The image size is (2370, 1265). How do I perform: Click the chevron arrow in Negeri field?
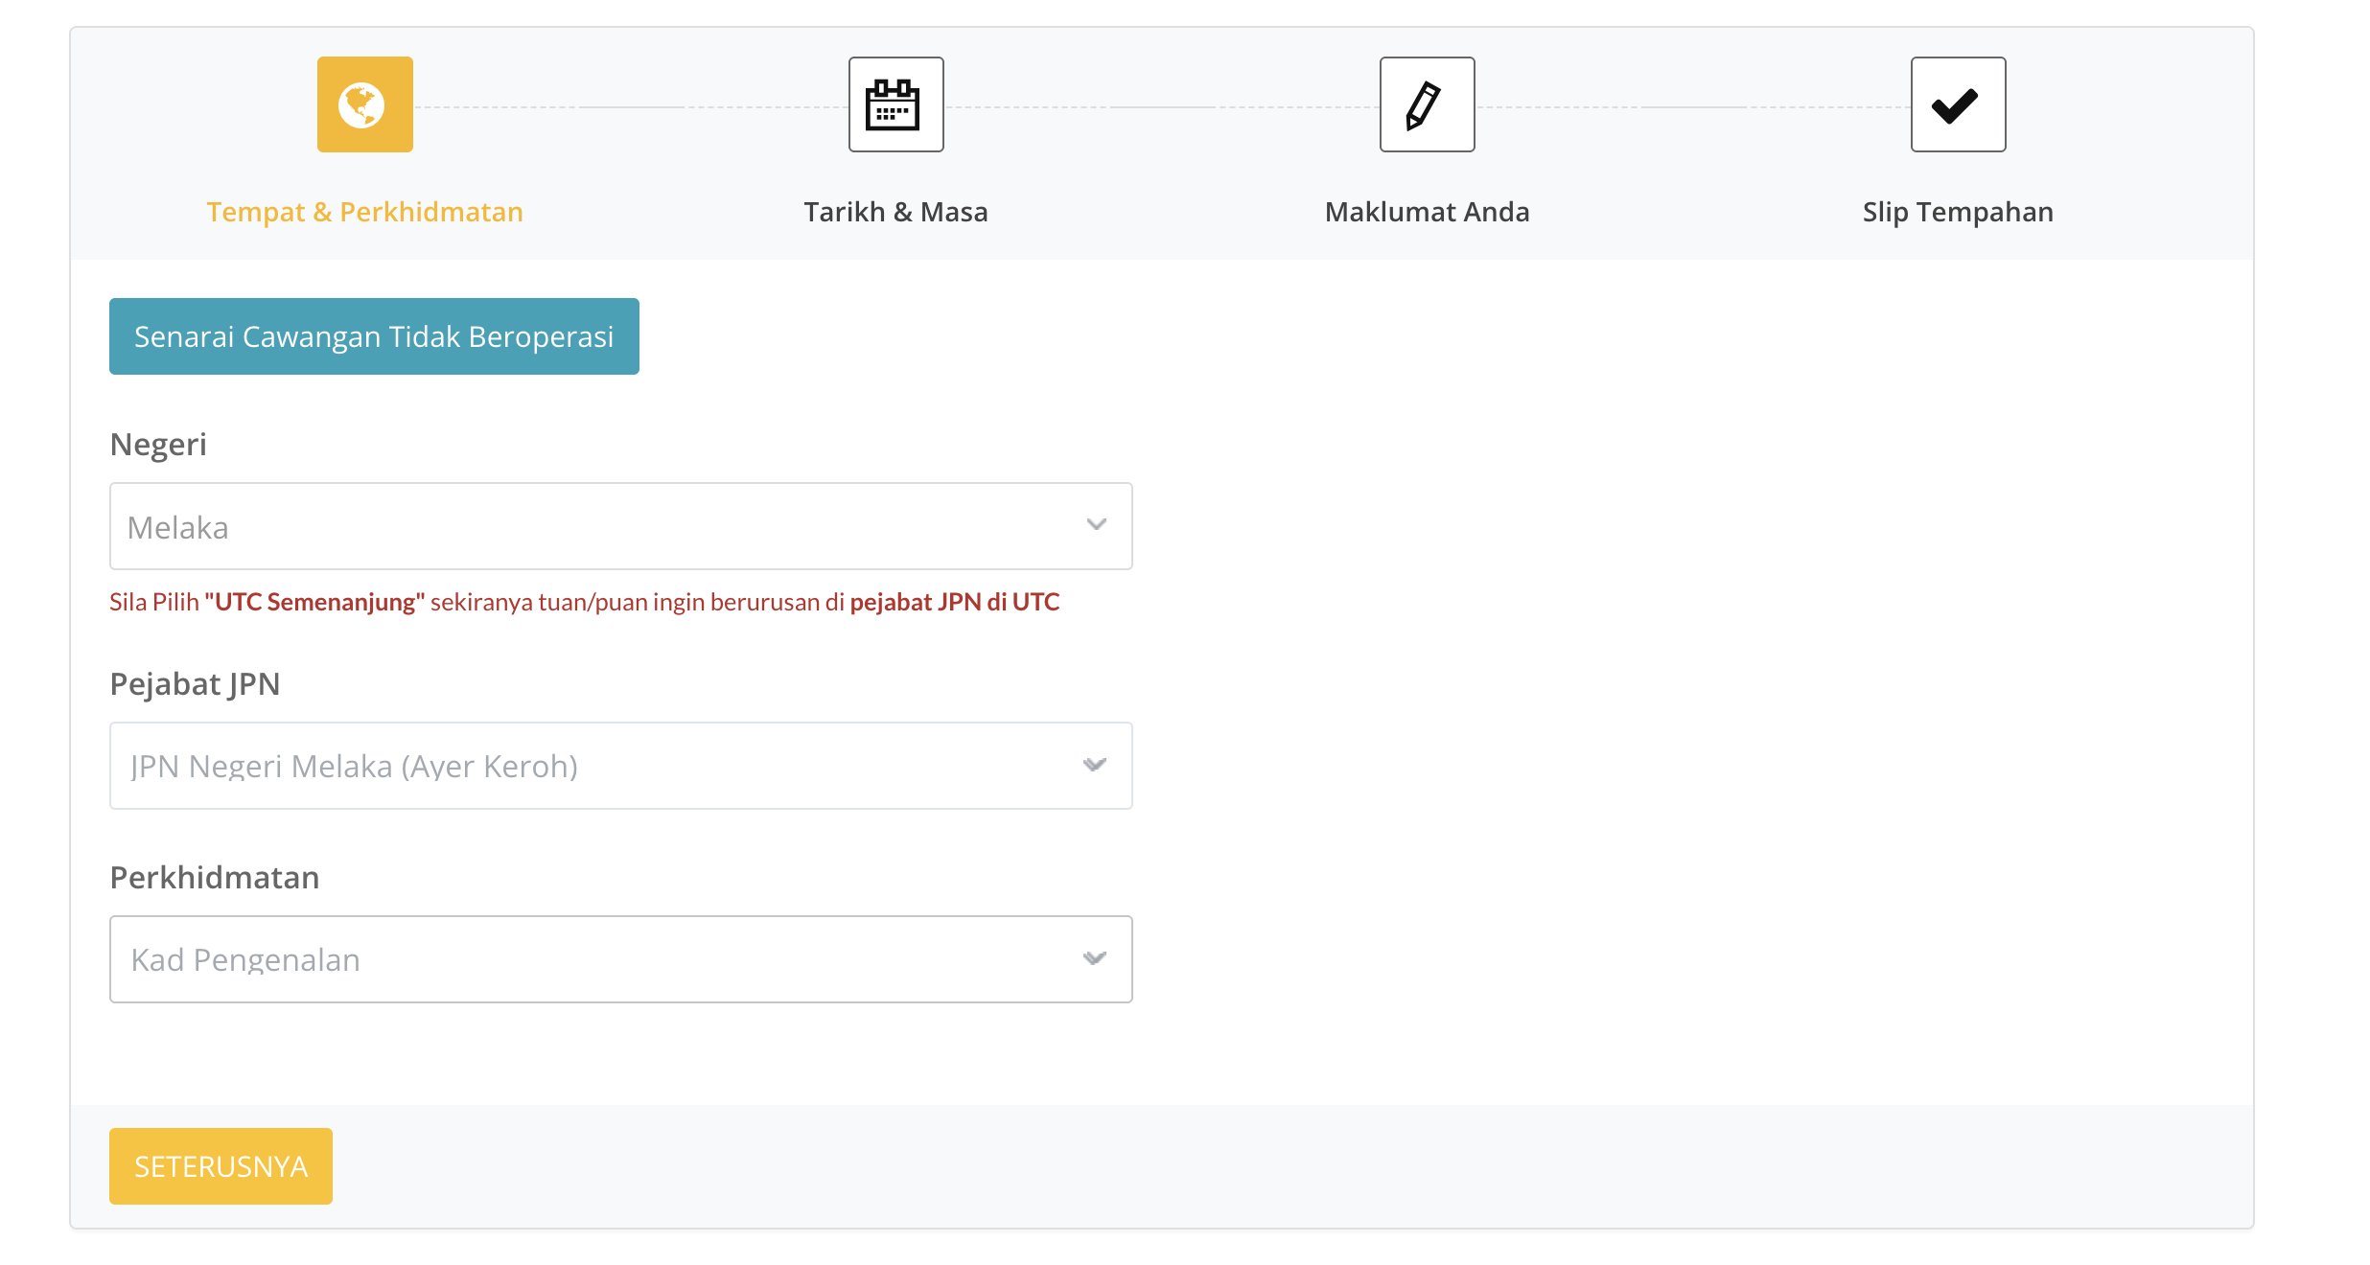point(1097,524)
